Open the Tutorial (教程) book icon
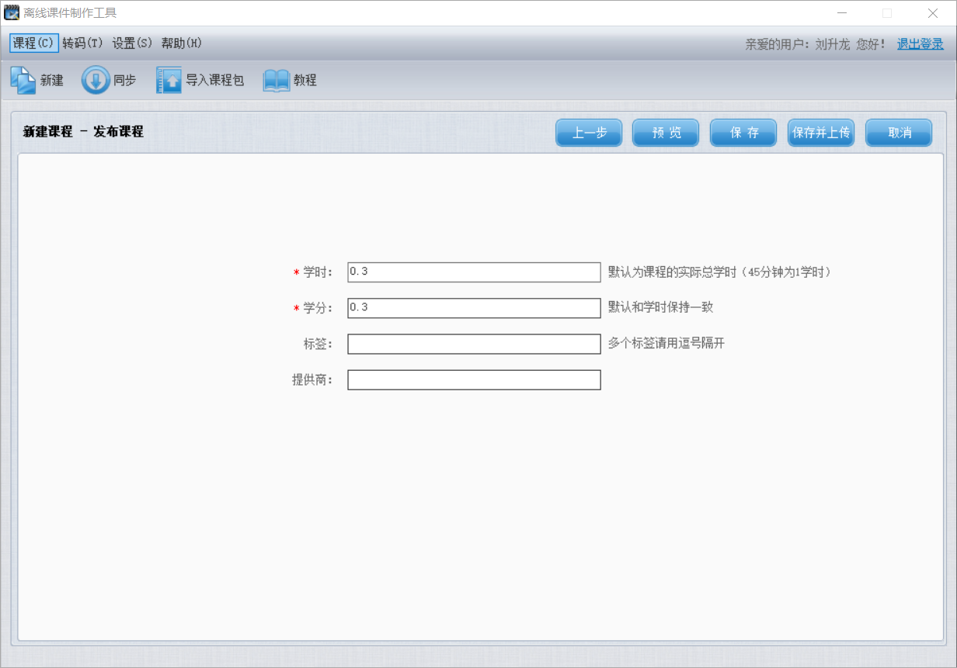 click(x=276, y=80)
